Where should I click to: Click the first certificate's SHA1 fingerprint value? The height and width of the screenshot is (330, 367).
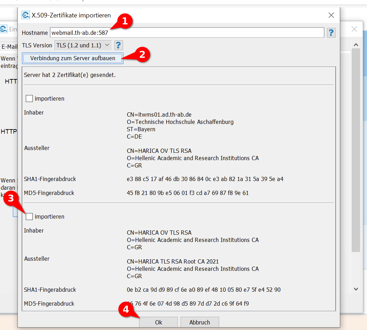coord(205,179)
